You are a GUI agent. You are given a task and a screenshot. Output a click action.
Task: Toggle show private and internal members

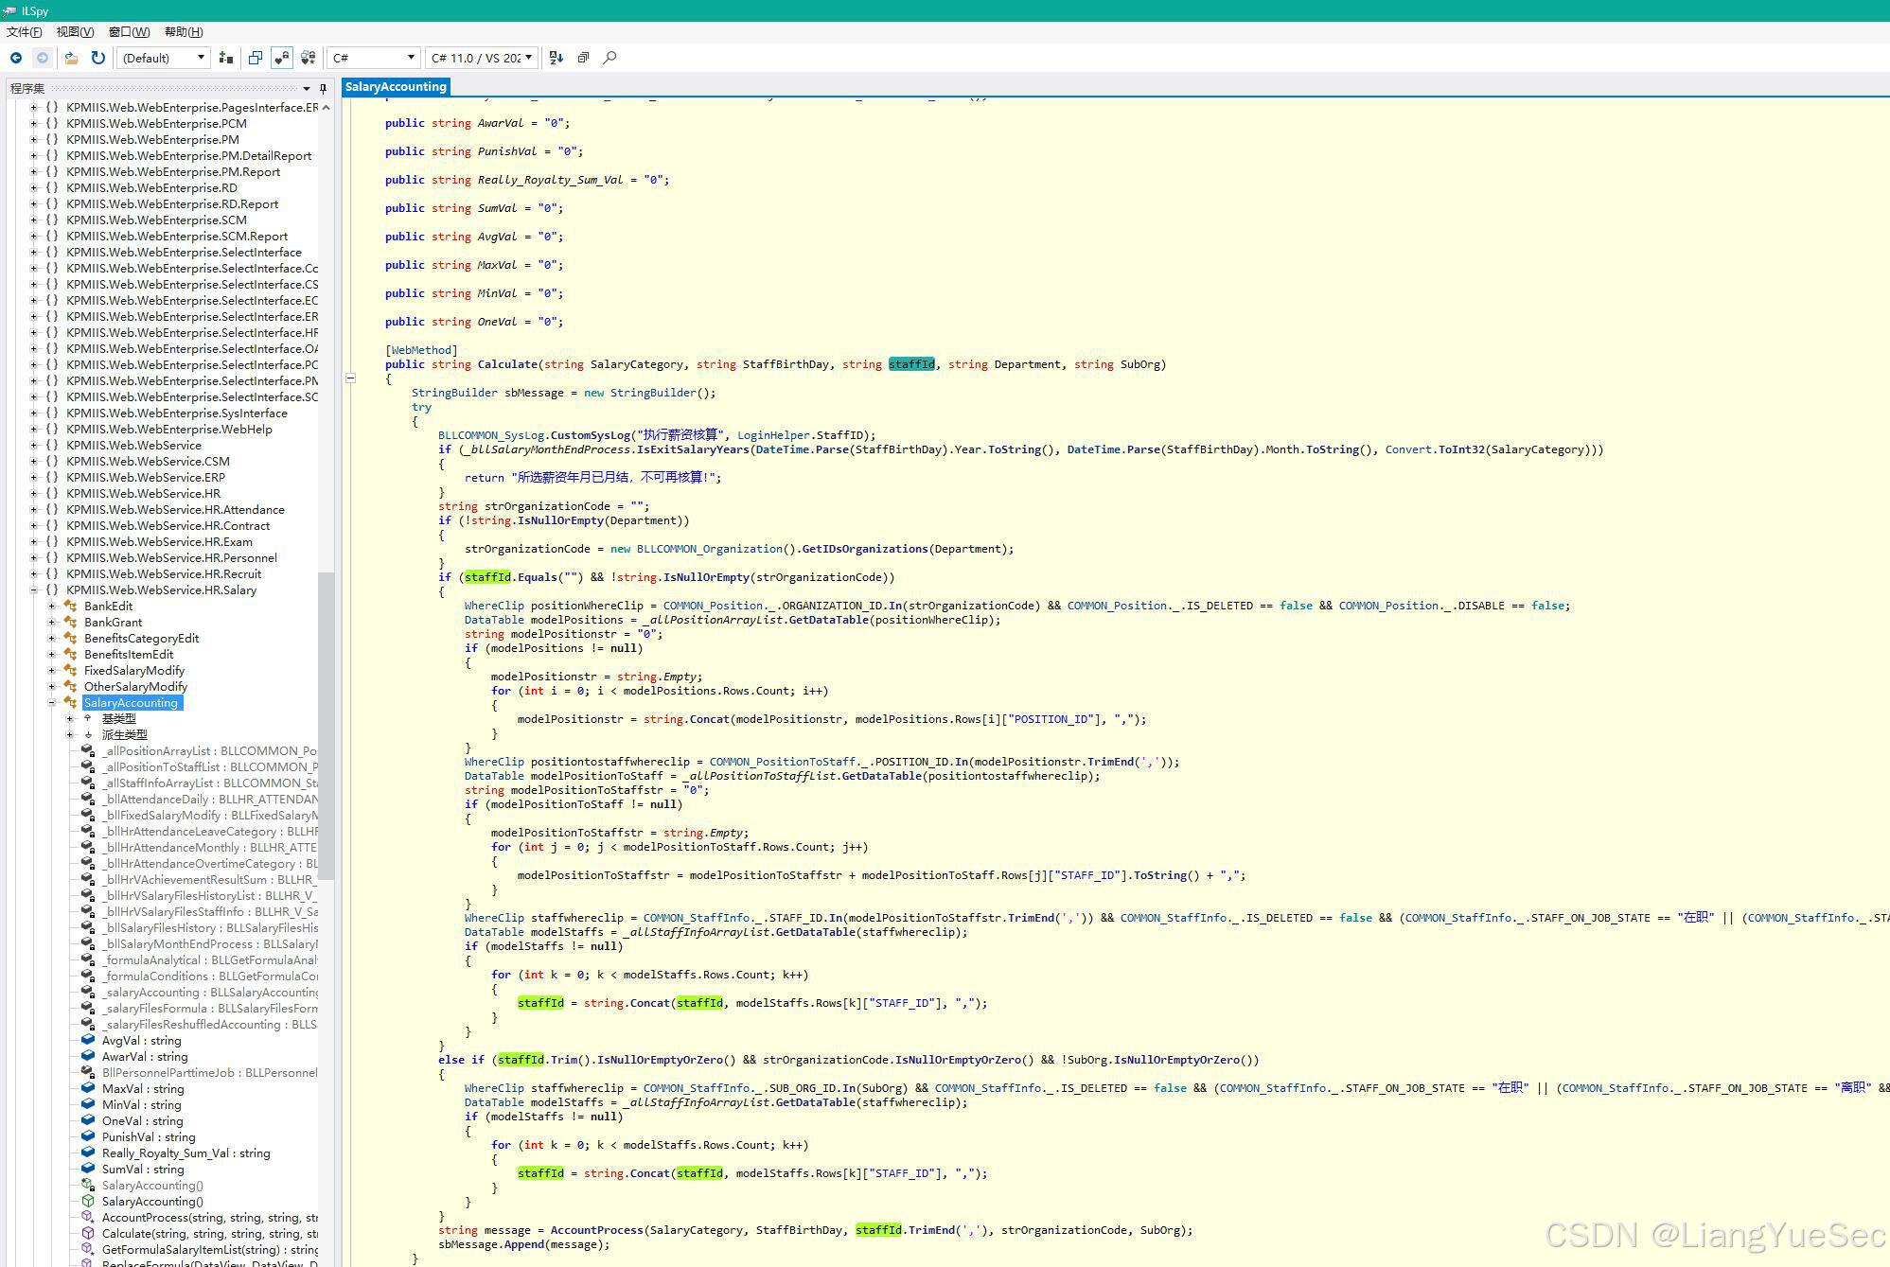coord(282,58)
